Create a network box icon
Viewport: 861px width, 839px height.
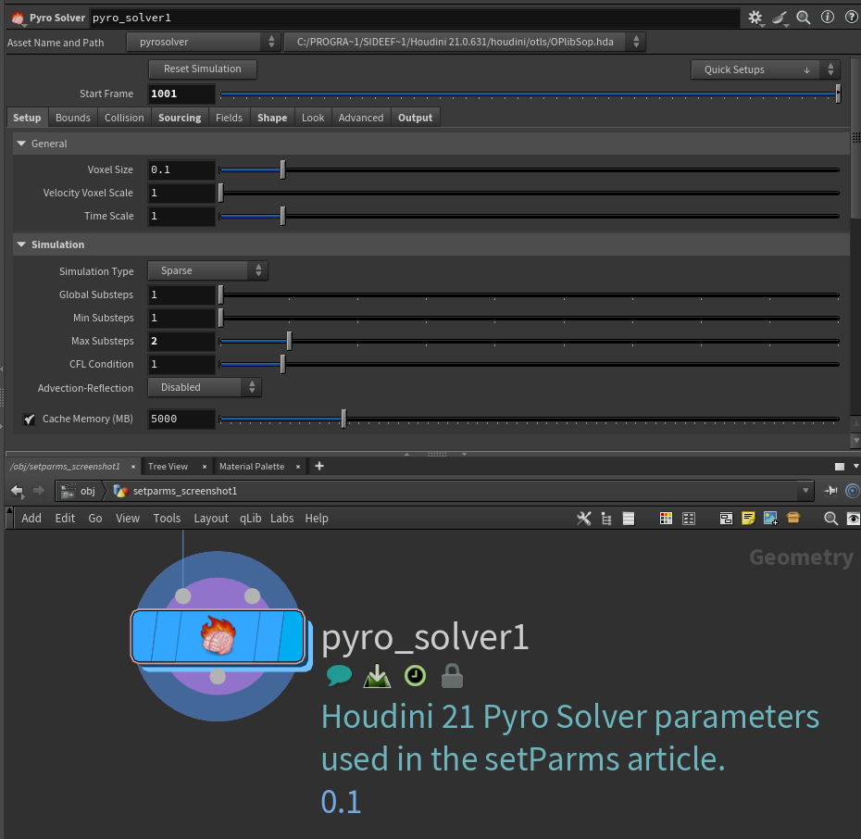726,519
